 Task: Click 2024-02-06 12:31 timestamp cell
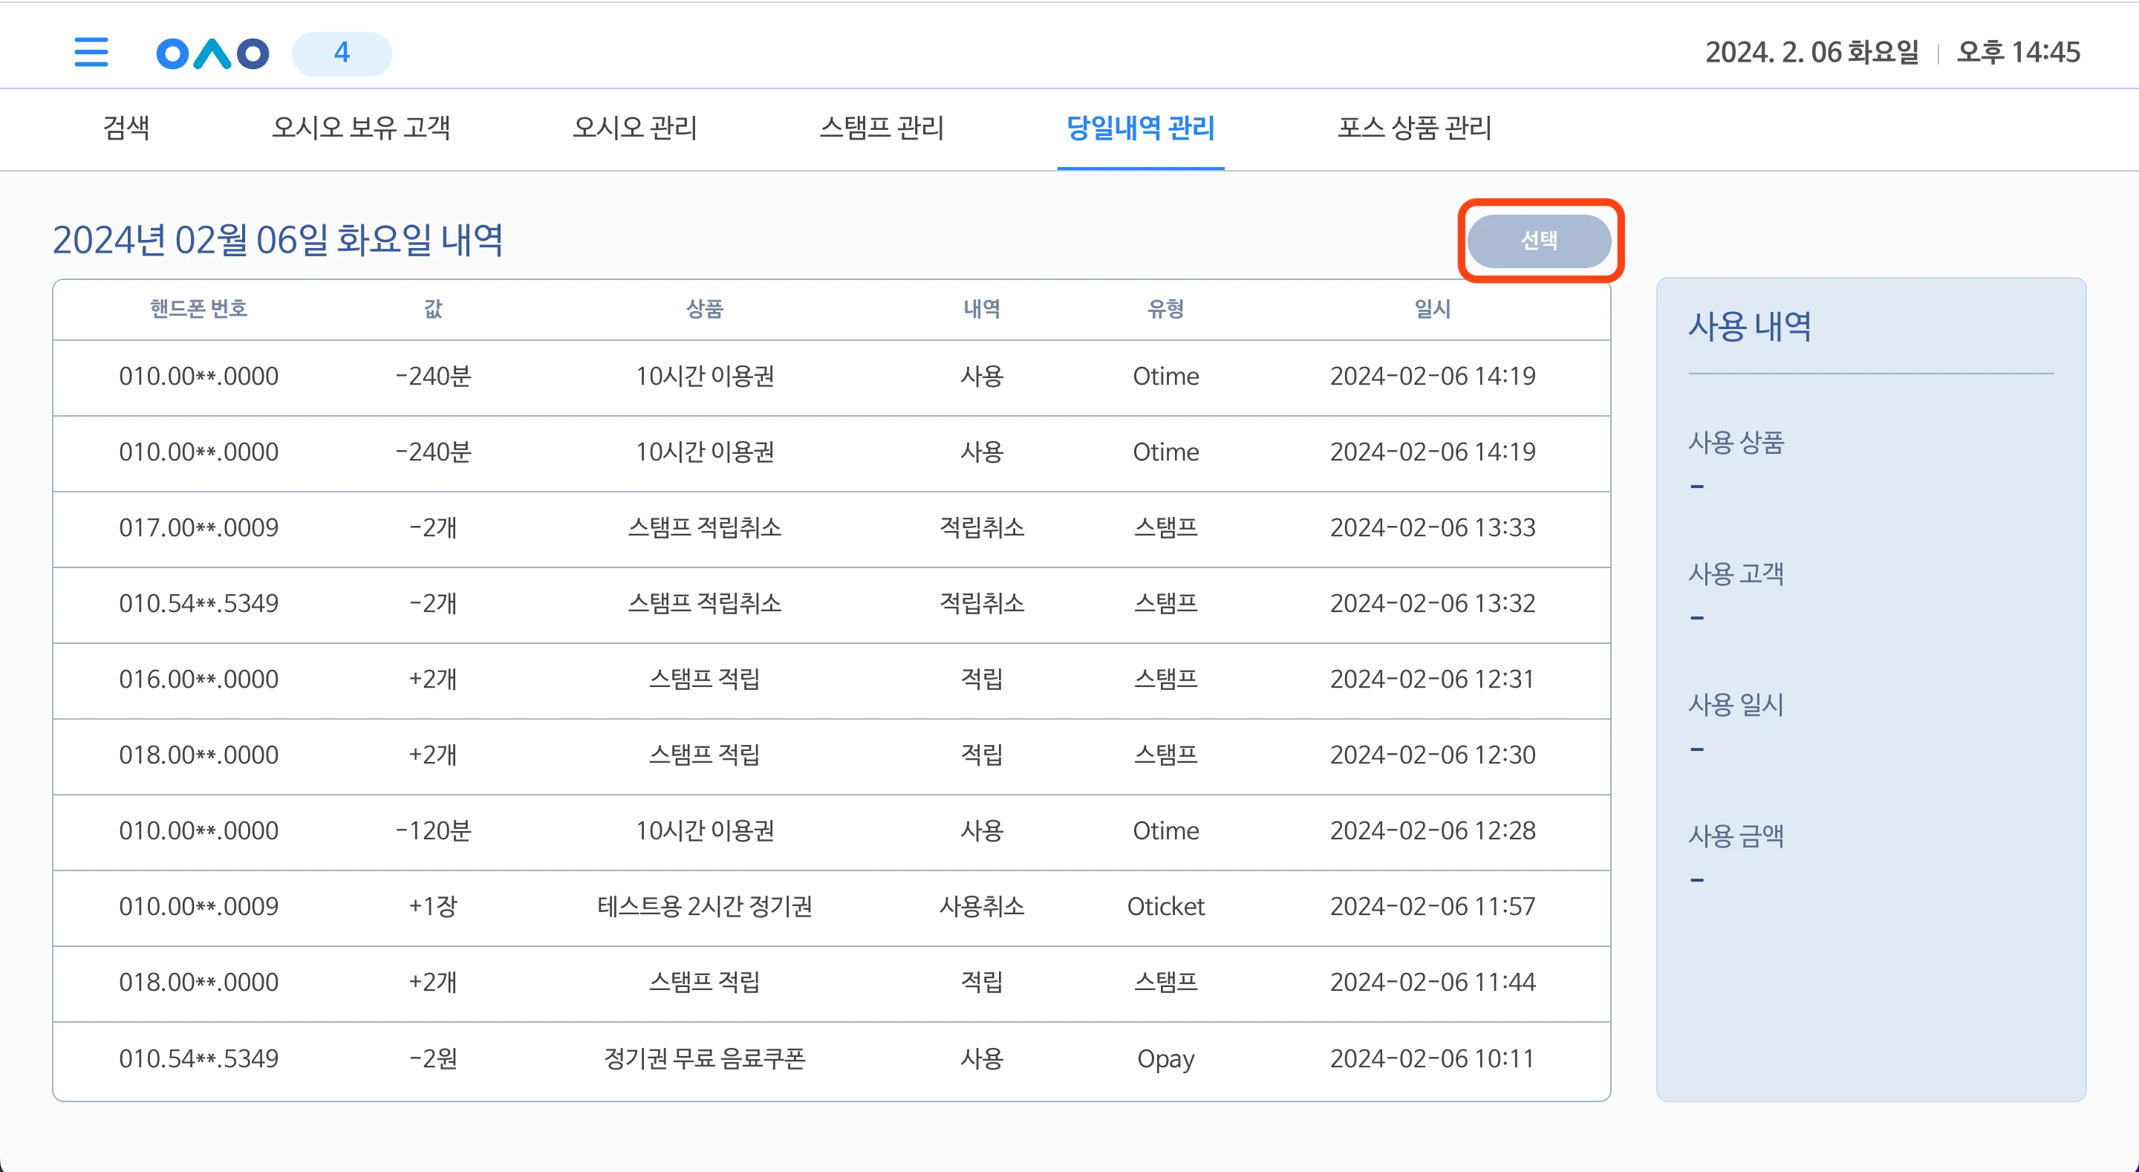(x=1433, y=679)
